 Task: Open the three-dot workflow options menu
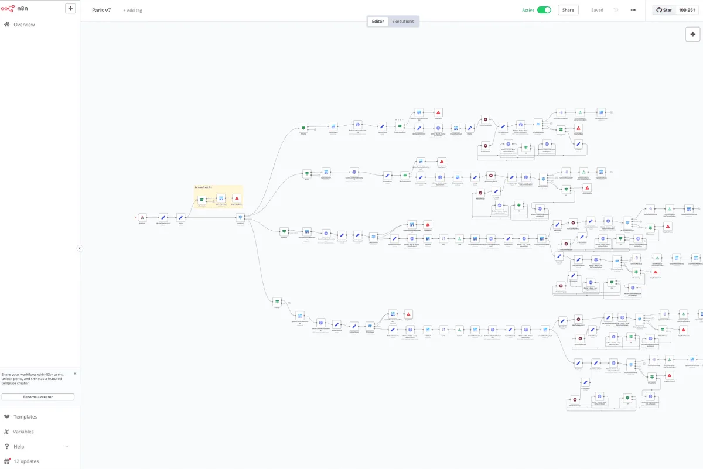[633, 10]
